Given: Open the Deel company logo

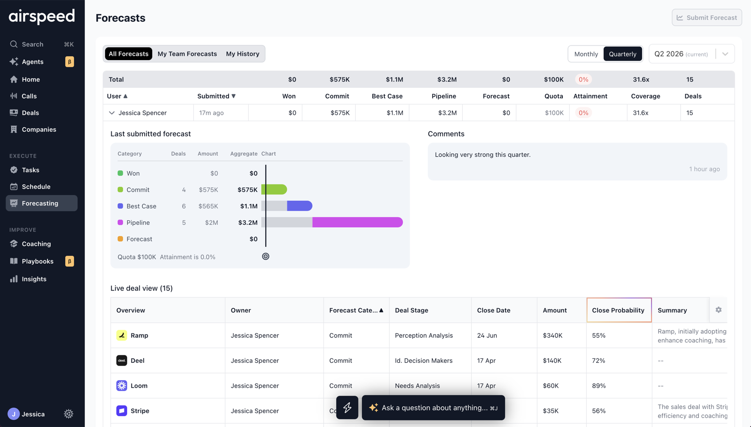Looking at the screenshot, I should (x=122, y=360).
